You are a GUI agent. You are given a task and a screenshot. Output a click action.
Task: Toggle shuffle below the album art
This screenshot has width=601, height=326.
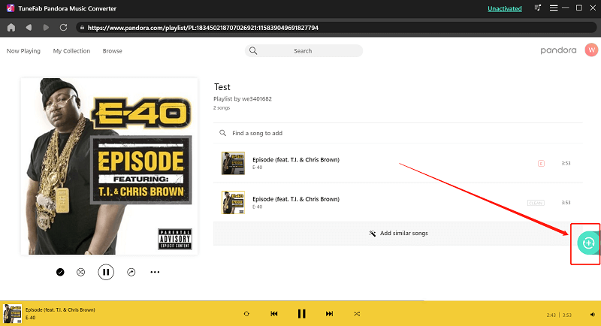tap(81, 272)
